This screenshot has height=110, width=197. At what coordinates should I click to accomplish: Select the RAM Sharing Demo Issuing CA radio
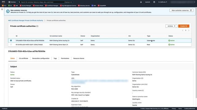pyautogui.click(x=11, y=40)
